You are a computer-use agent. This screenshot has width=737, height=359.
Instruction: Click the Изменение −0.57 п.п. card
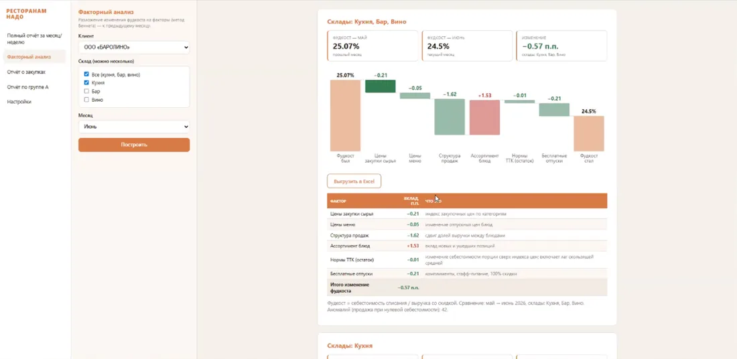point(561,46)
